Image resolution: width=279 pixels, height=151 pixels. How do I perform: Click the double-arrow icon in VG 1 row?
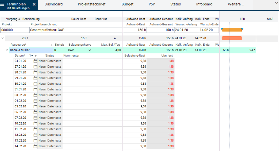pyautogui.click(x=115, y=38)
